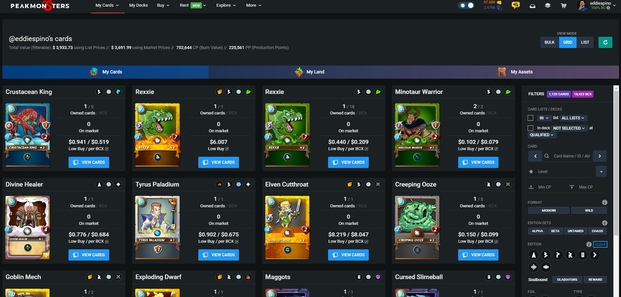The width and height of the screenshot is (621, 297).
Task: Expand the Explore menu
Action: click(x=226, y=5)
